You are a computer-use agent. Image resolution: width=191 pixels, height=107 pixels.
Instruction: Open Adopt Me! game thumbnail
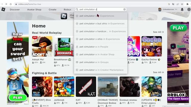(42, 46)
